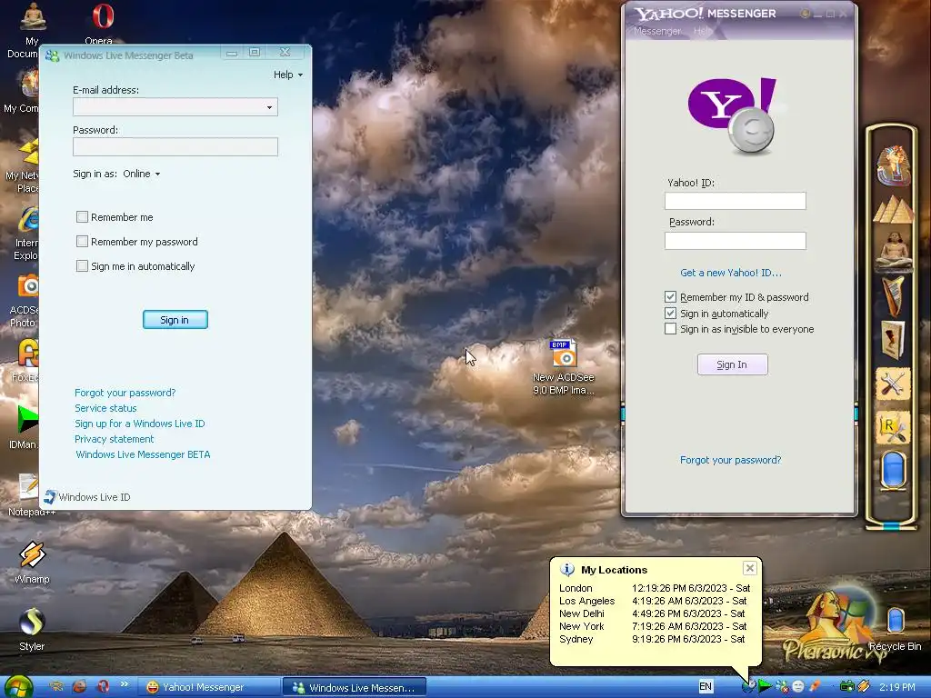Click the Opera quick launch icon

coord(102,687)
